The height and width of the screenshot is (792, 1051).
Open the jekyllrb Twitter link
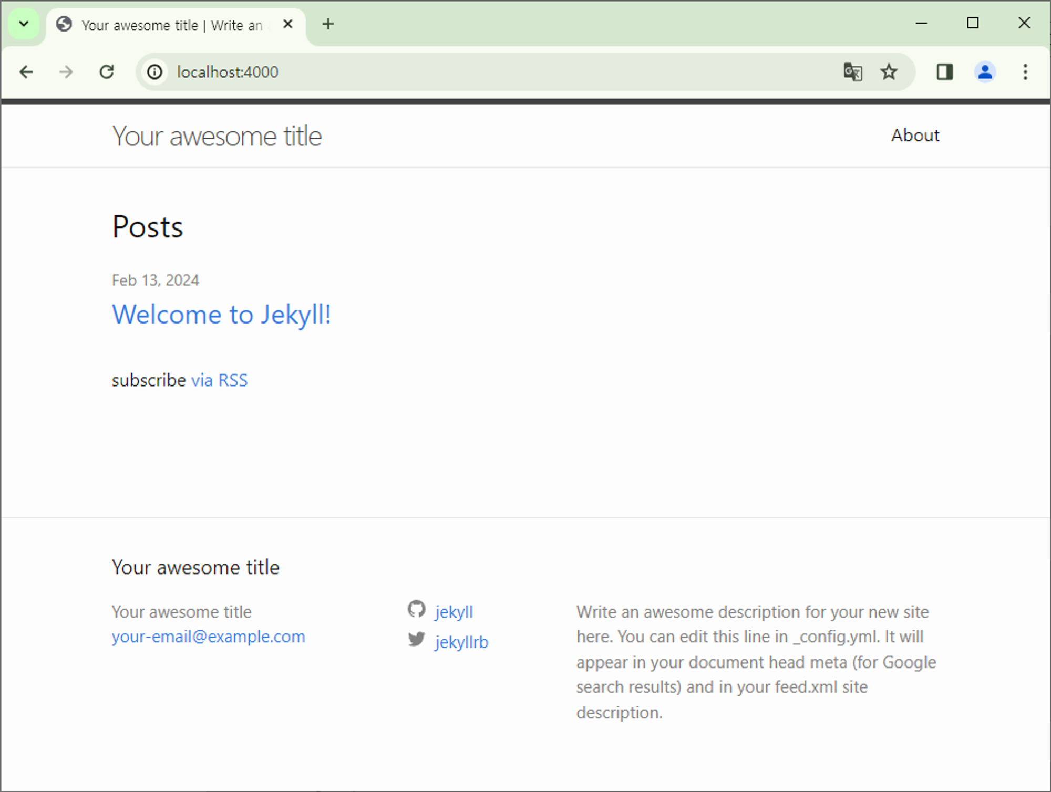point(461,642)
